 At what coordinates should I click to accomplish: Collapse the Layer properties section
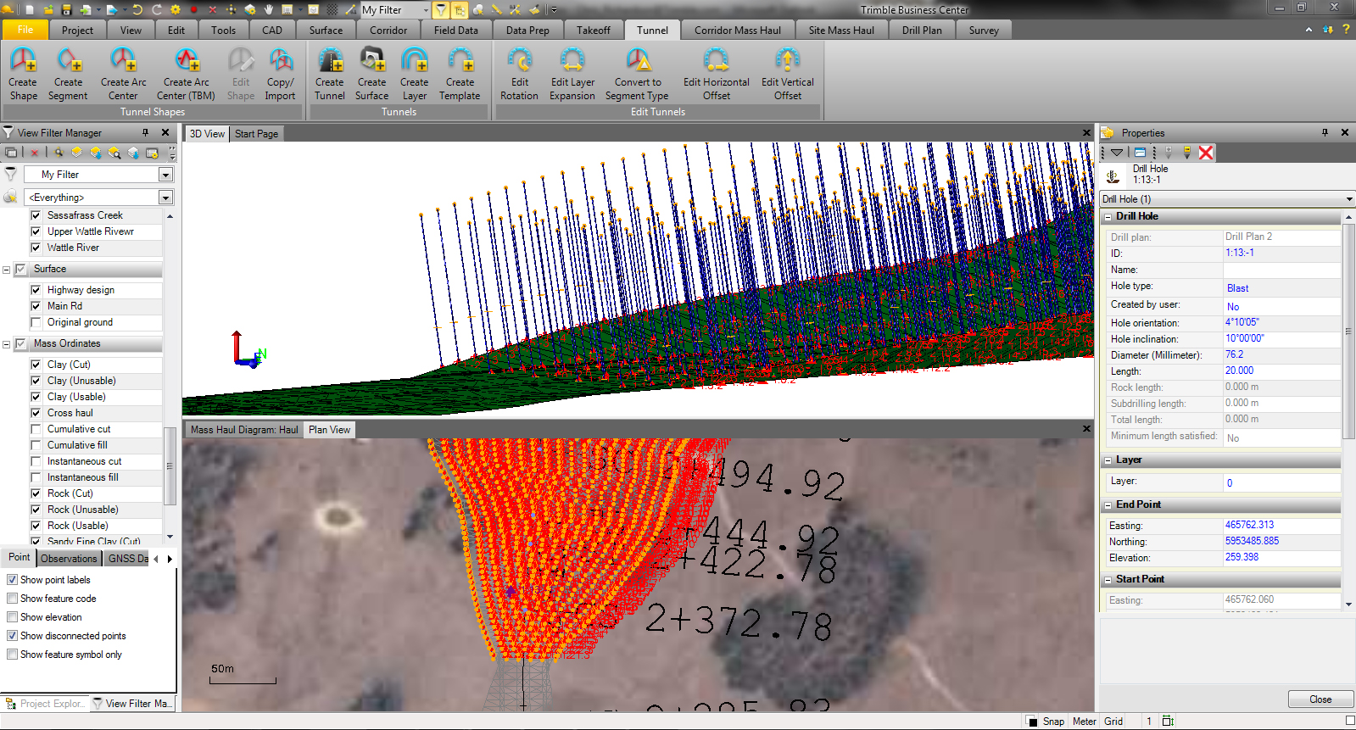coord(1108,460)
